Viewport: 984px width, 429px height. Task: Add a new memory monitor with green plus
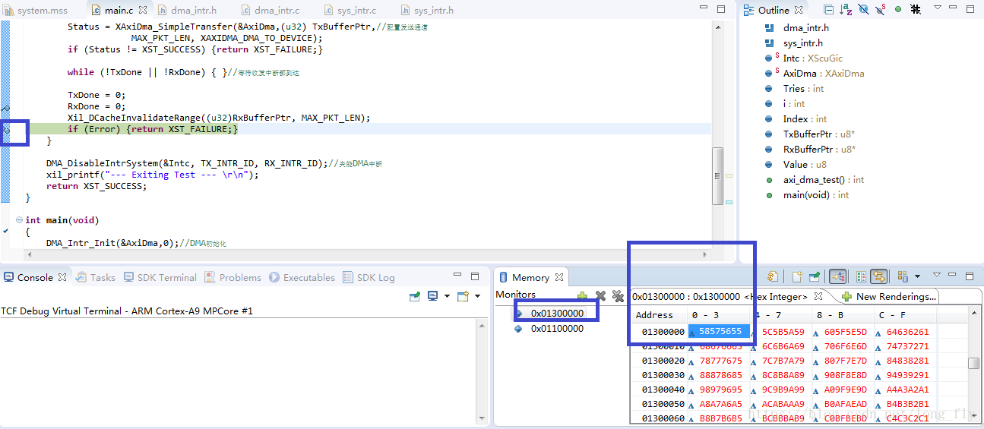click(582, 295)
